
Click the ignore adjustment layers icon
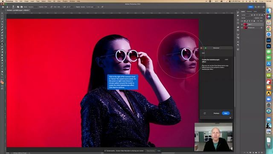pos(99,7)
